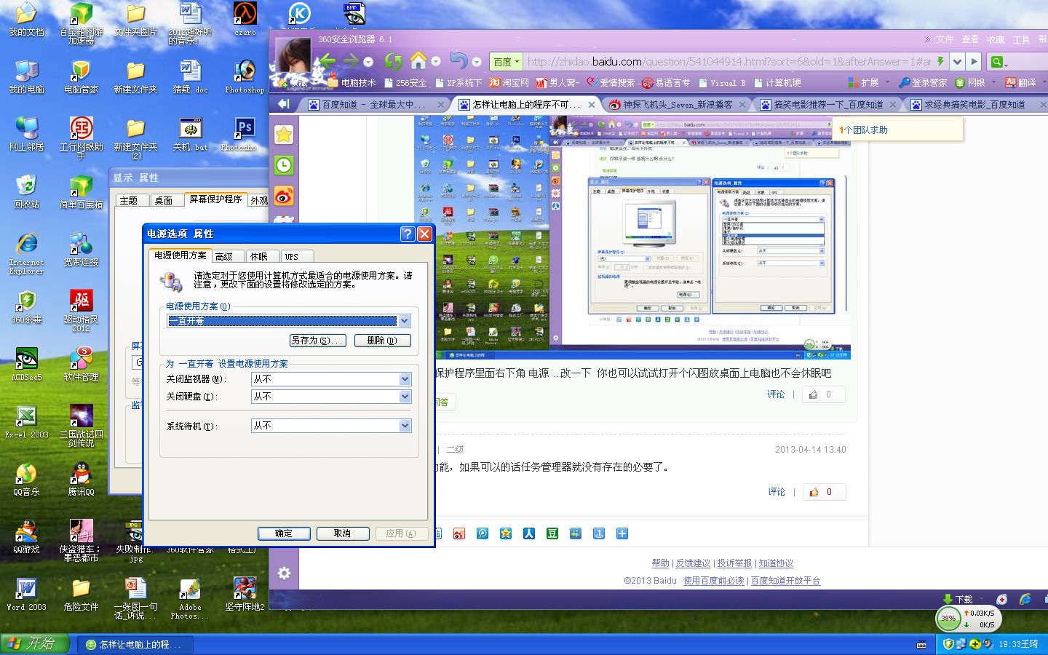The height and width of the screenshot is (655, 1048).
Task: Click the blue undo-close-tab arrow icon
Action: click(x=458, y=60)
